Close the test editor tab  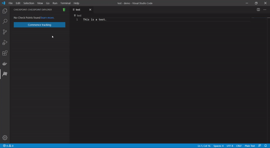(90, 10)
